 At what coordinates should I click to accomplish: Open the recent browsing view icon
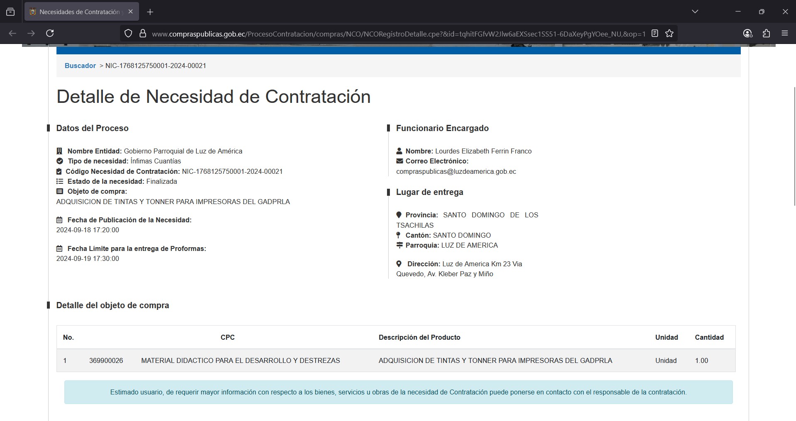click(x=10, y=12)
